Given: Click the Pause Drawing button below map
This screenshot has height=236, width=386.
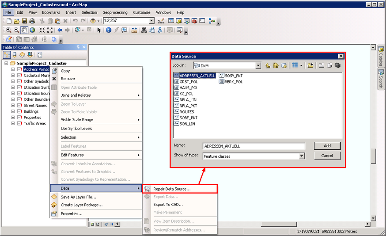Looking at the screenshot, I should click(112, 224).
